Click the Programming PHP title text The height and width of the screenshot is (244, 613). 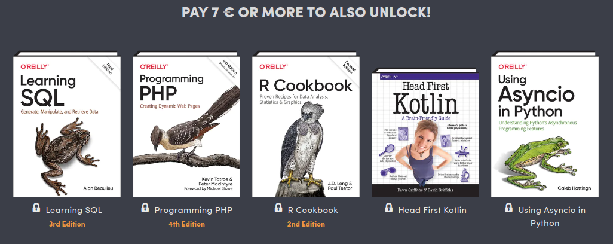[x=193, y=210]
